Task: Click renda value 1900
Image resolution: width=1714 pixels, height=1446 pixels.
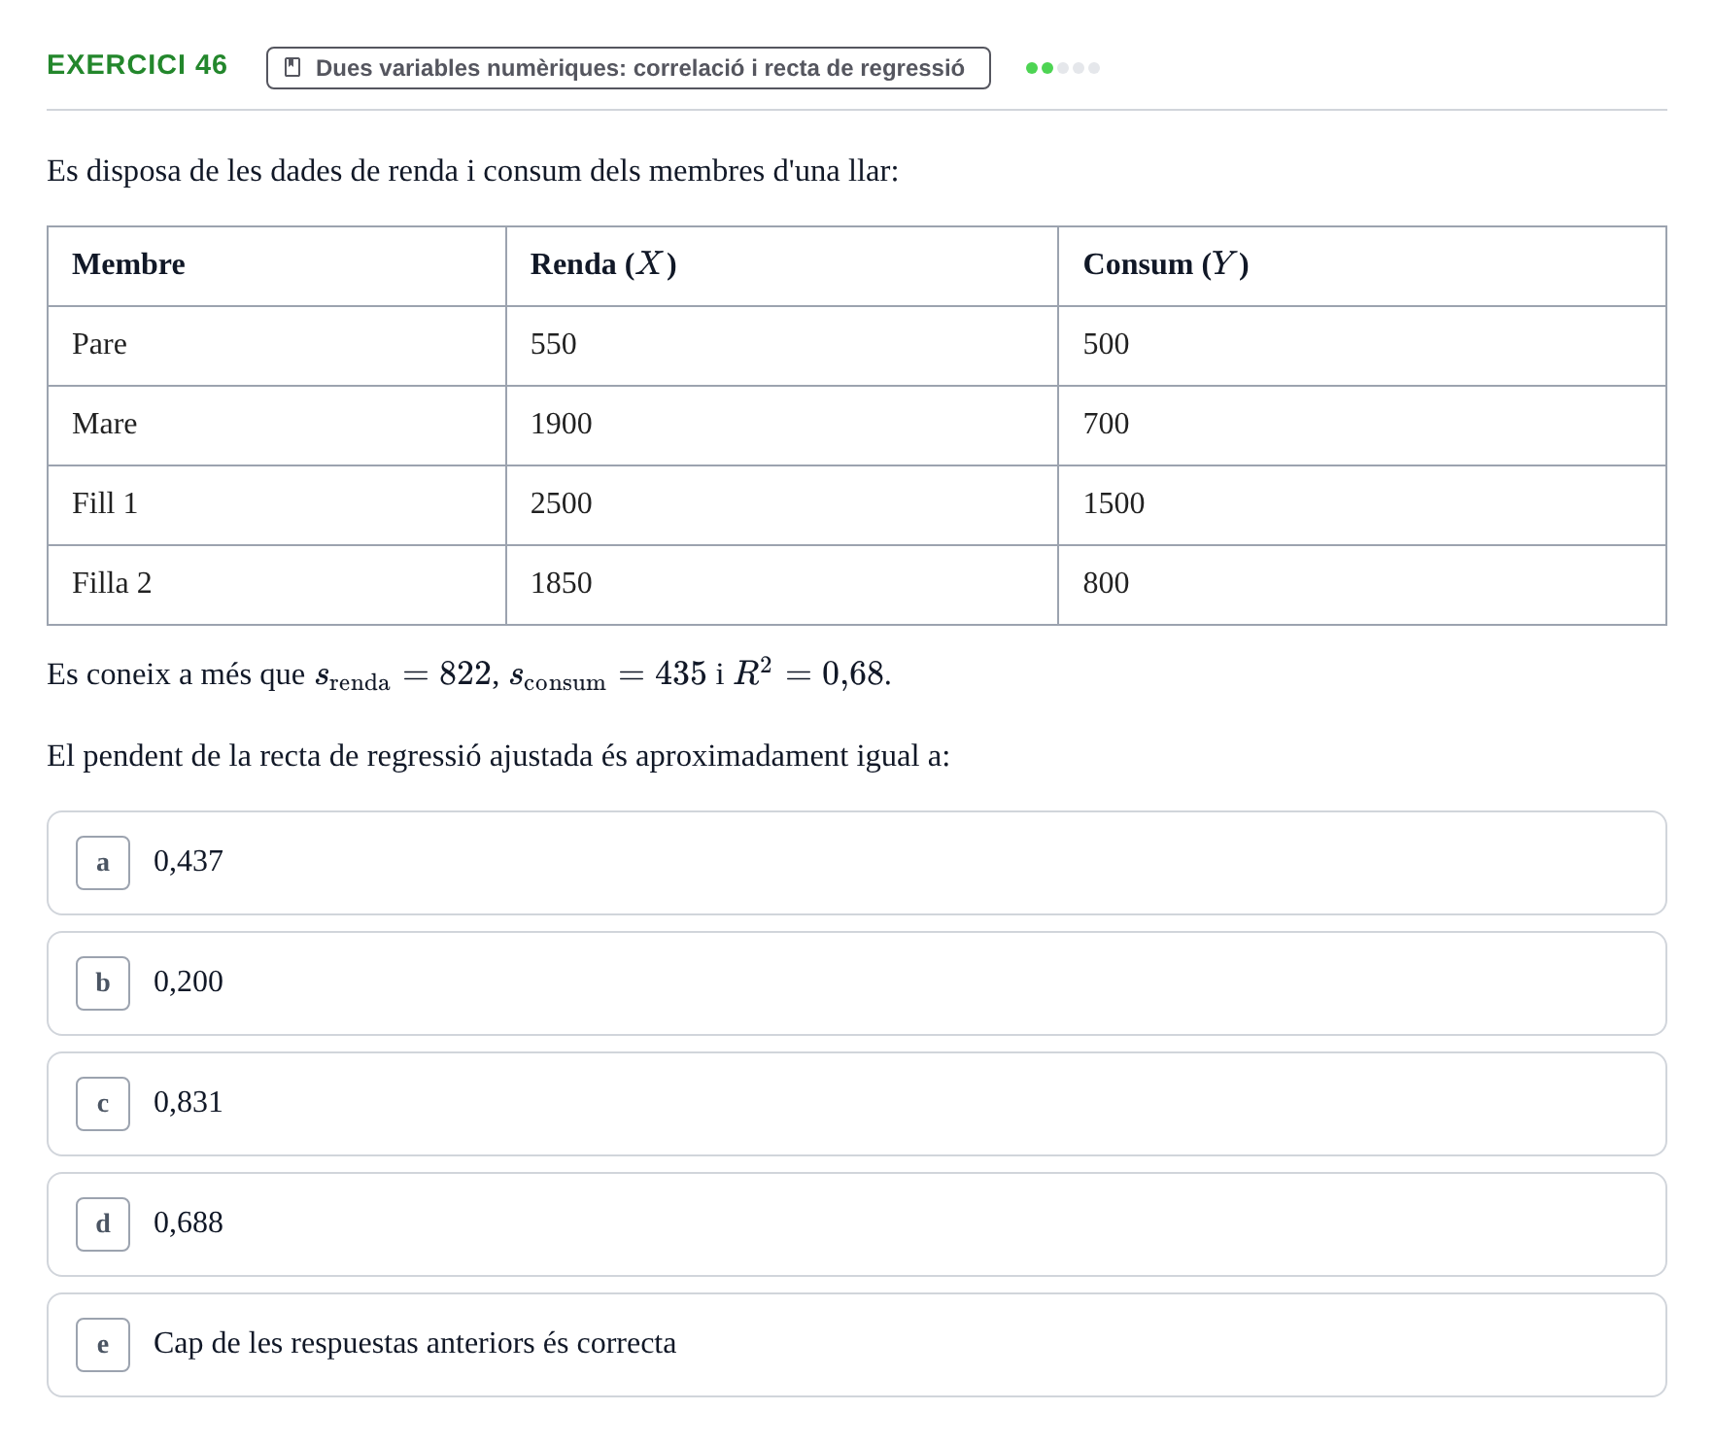Action: coord(561,424)
